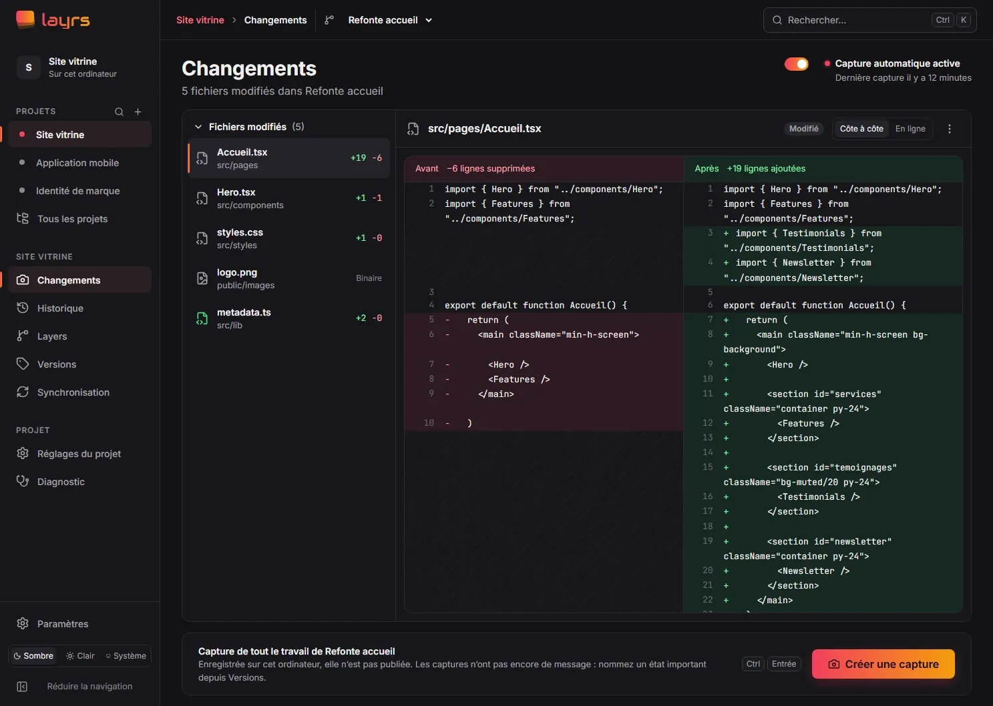993x706 pixels.
Task: Search projects with the magnifier icon
Action: point(119,111)
